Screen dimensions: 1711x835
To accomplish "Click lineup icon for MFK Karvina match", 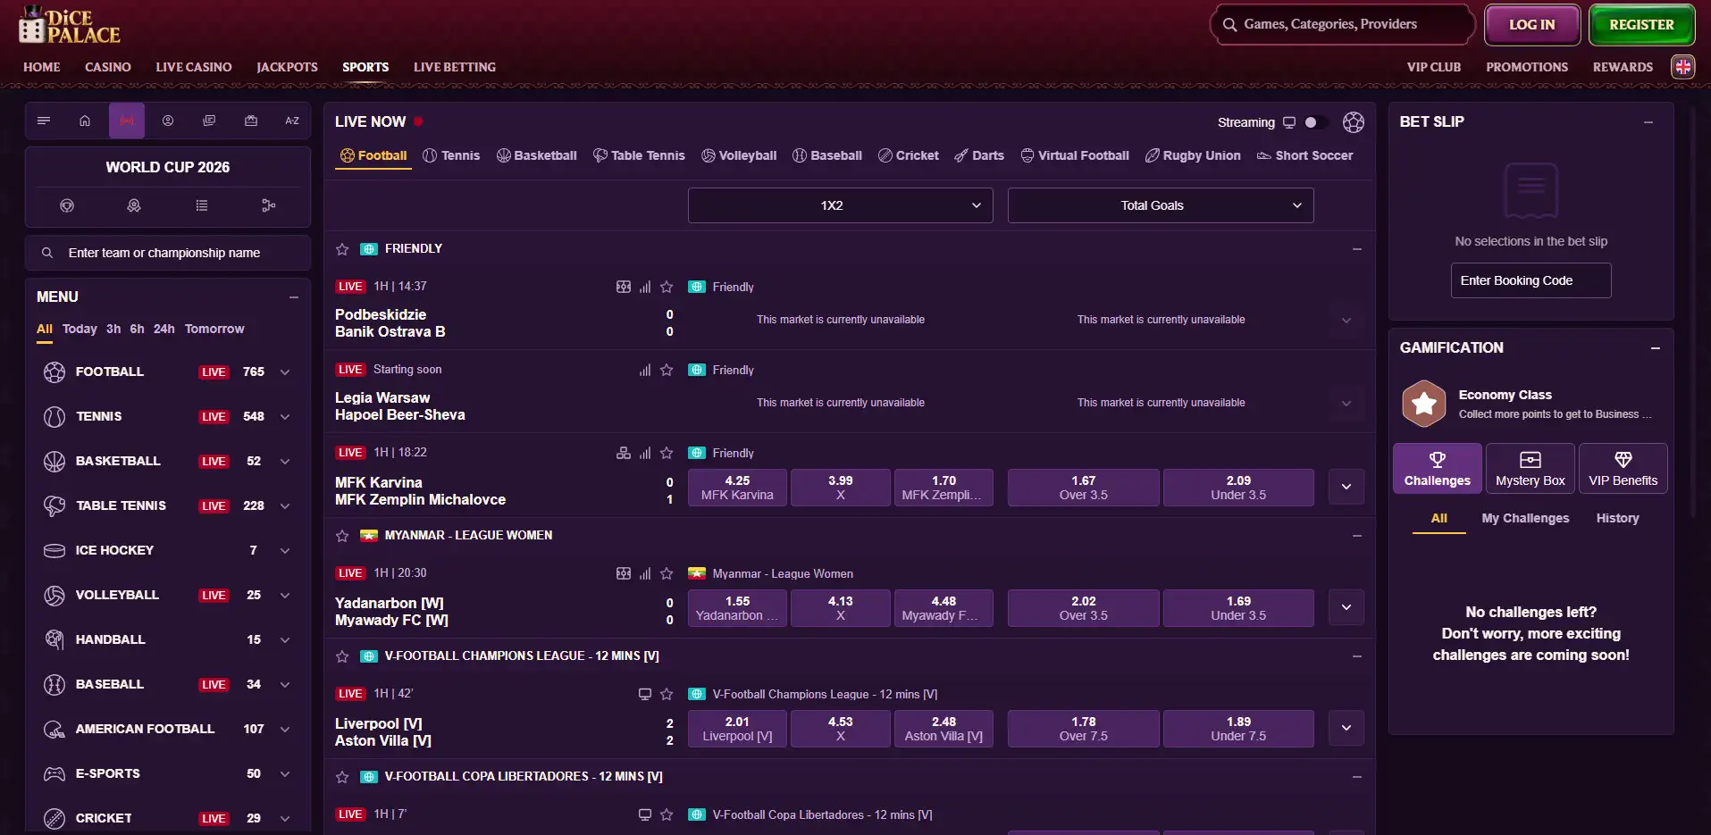I will pos(624,453).
